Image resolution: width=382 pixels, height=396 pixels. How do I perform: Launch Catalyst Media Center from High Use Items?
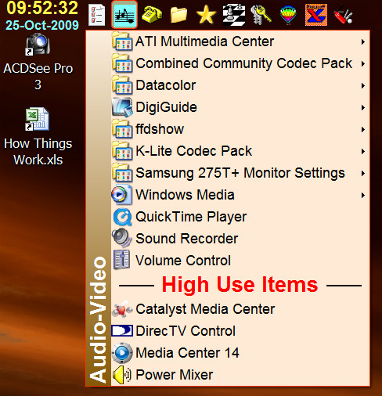coord(240,309)
